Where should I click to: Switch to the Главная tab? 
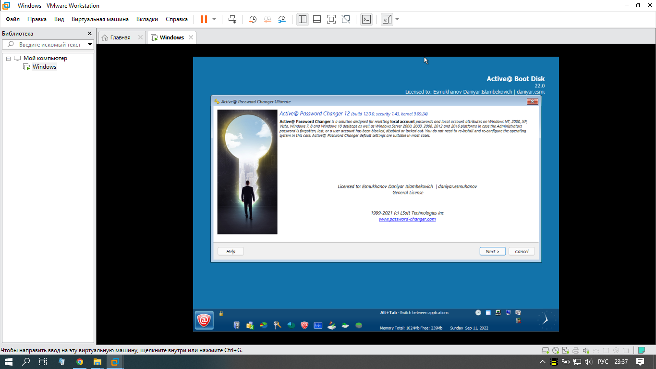pos(120,37)
